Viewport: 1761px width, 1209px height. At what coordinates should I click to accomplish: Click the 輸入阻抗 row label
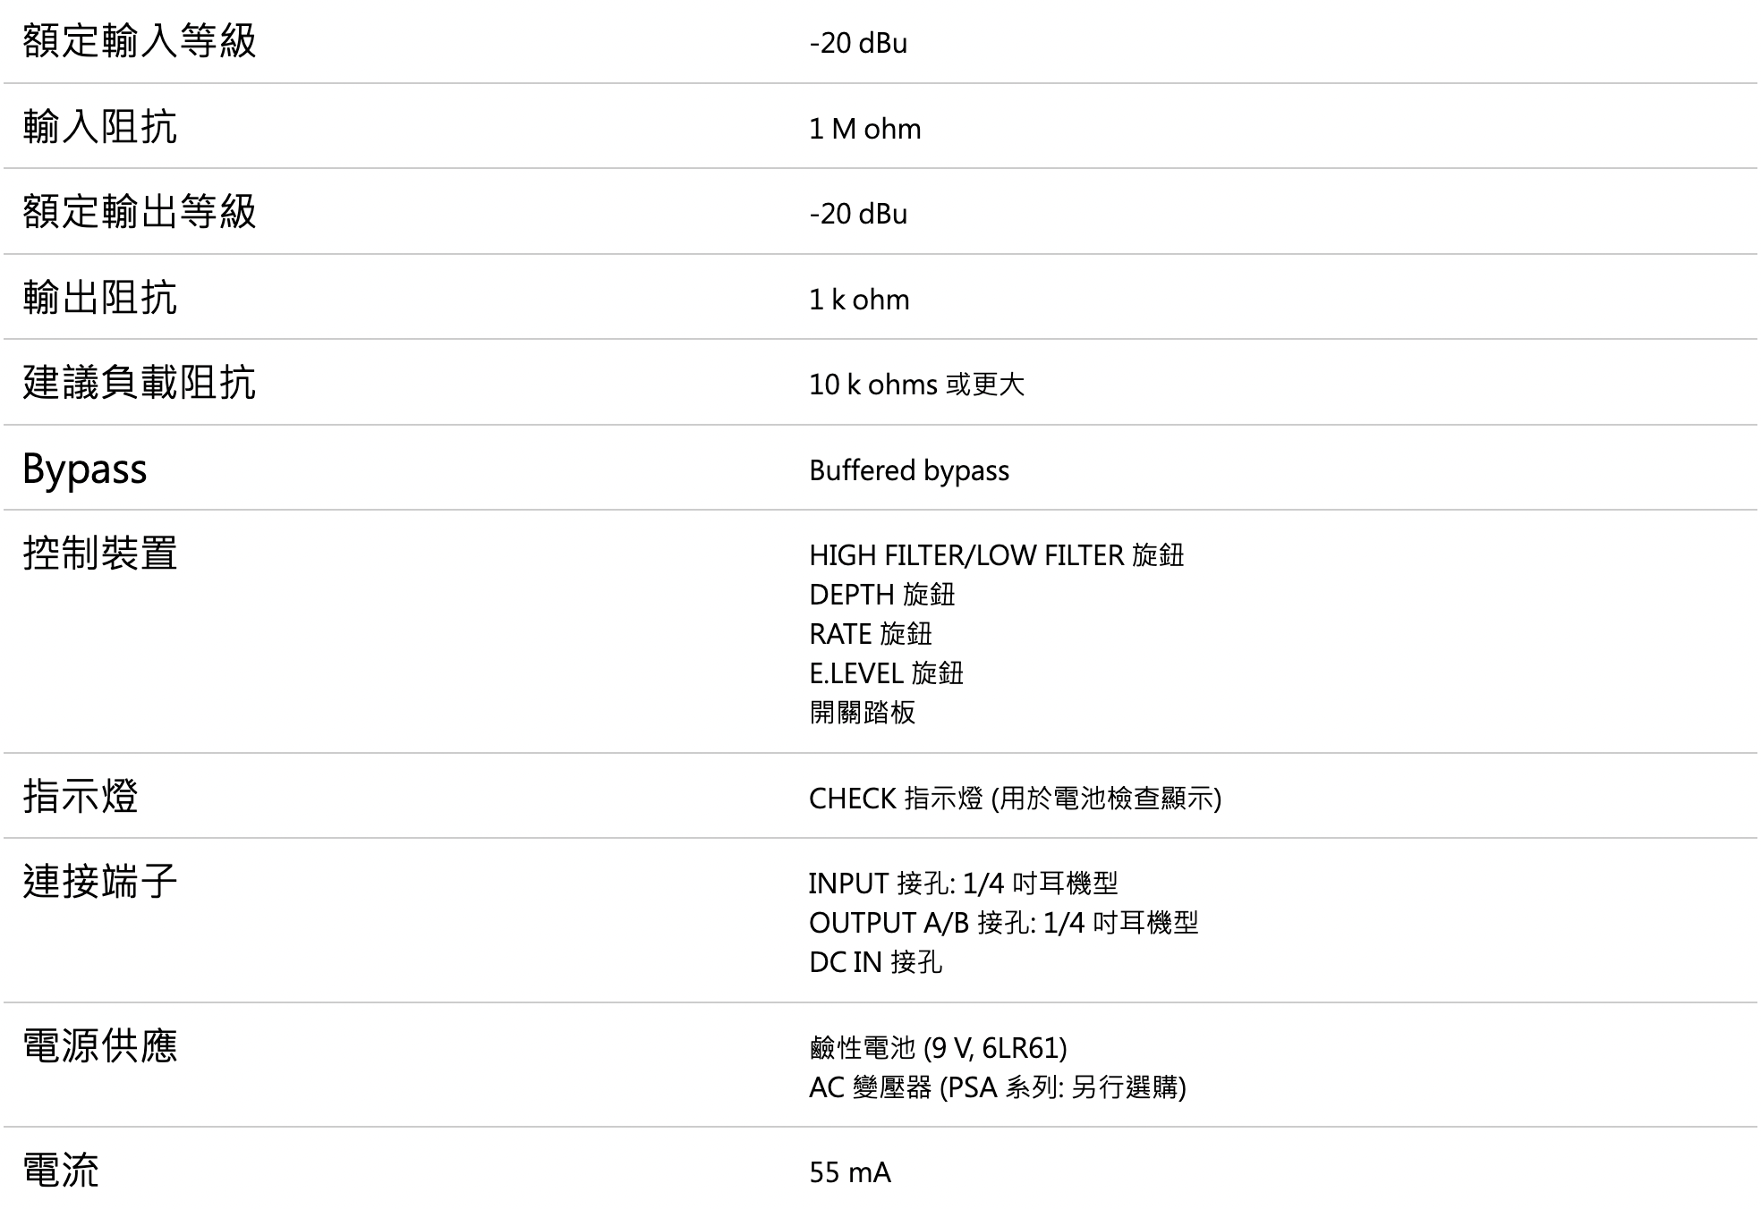100,126
